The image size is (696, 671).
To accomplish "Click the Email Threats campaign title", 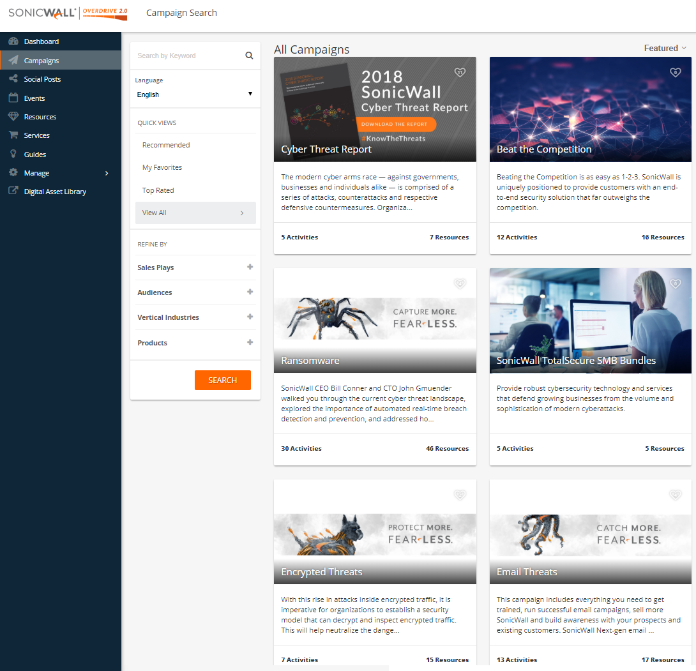I will pyautogui.click(x=527, y=571).
